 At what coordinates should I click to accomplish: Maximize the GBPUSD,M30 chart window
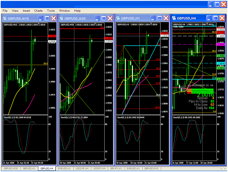click(104, 18)
